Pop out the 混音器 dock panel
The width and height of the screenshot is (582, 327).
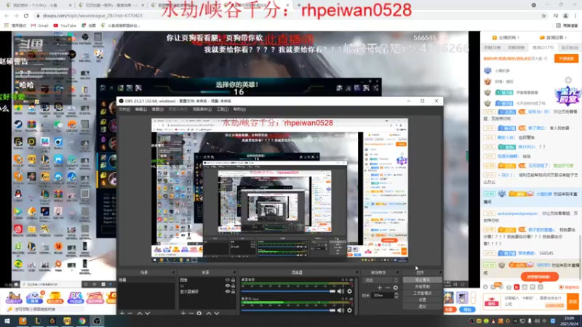pyautogui.click(x=356, y=272)
